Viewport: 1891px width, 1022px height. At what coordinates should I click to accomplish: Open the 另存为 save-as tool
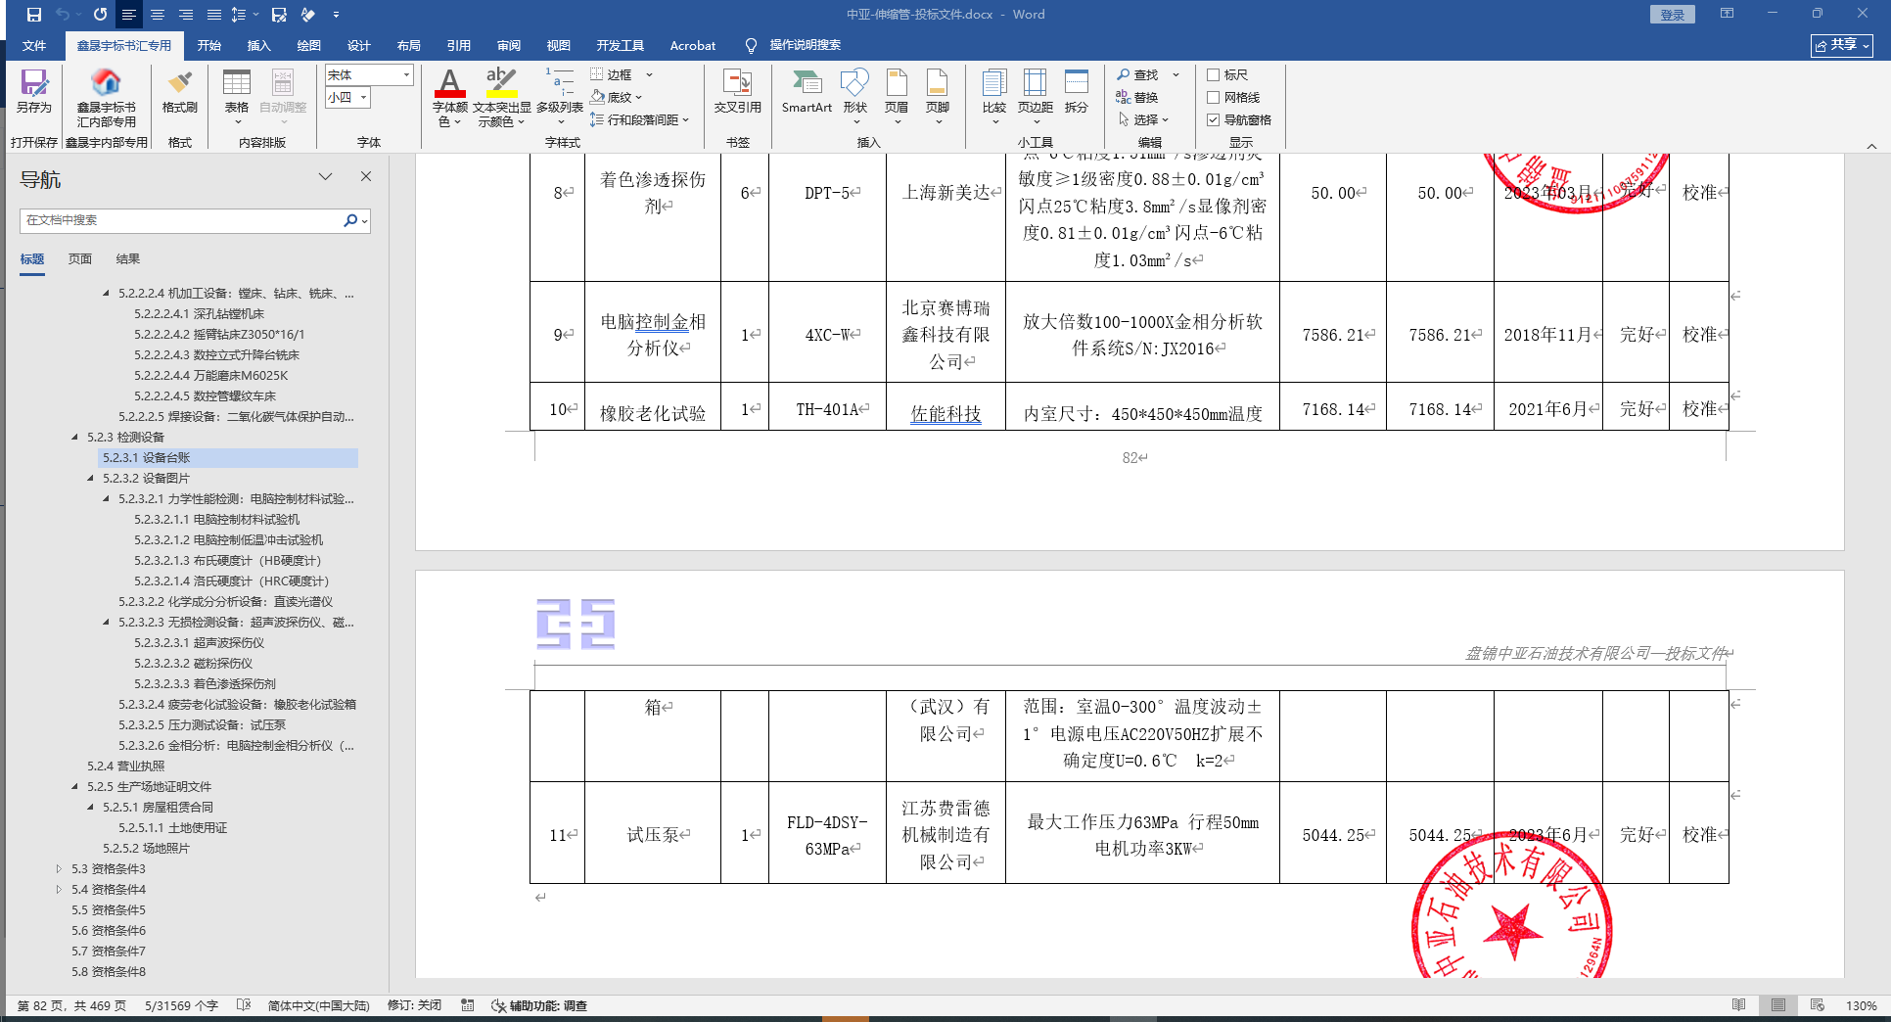tap(34, 93)
